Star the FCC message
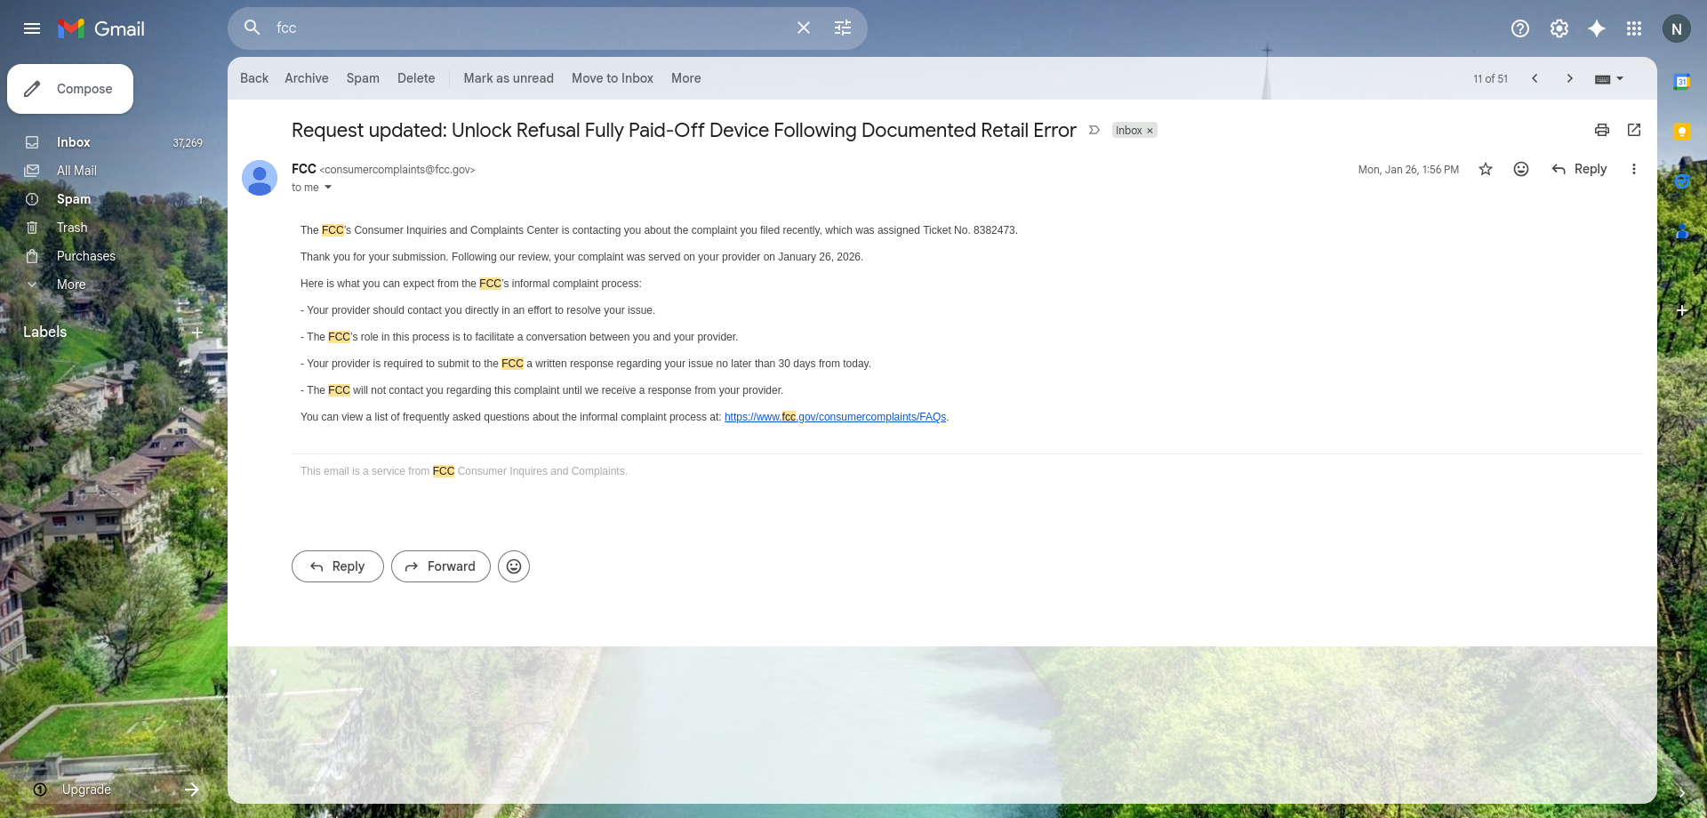The image size is (1707, 818). point(1485,168)
